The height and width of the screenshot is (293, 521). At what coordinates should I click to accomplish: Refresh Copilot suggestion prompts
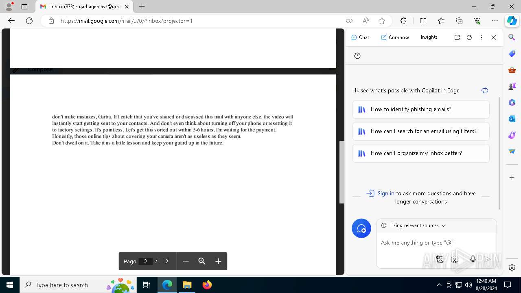485,90
